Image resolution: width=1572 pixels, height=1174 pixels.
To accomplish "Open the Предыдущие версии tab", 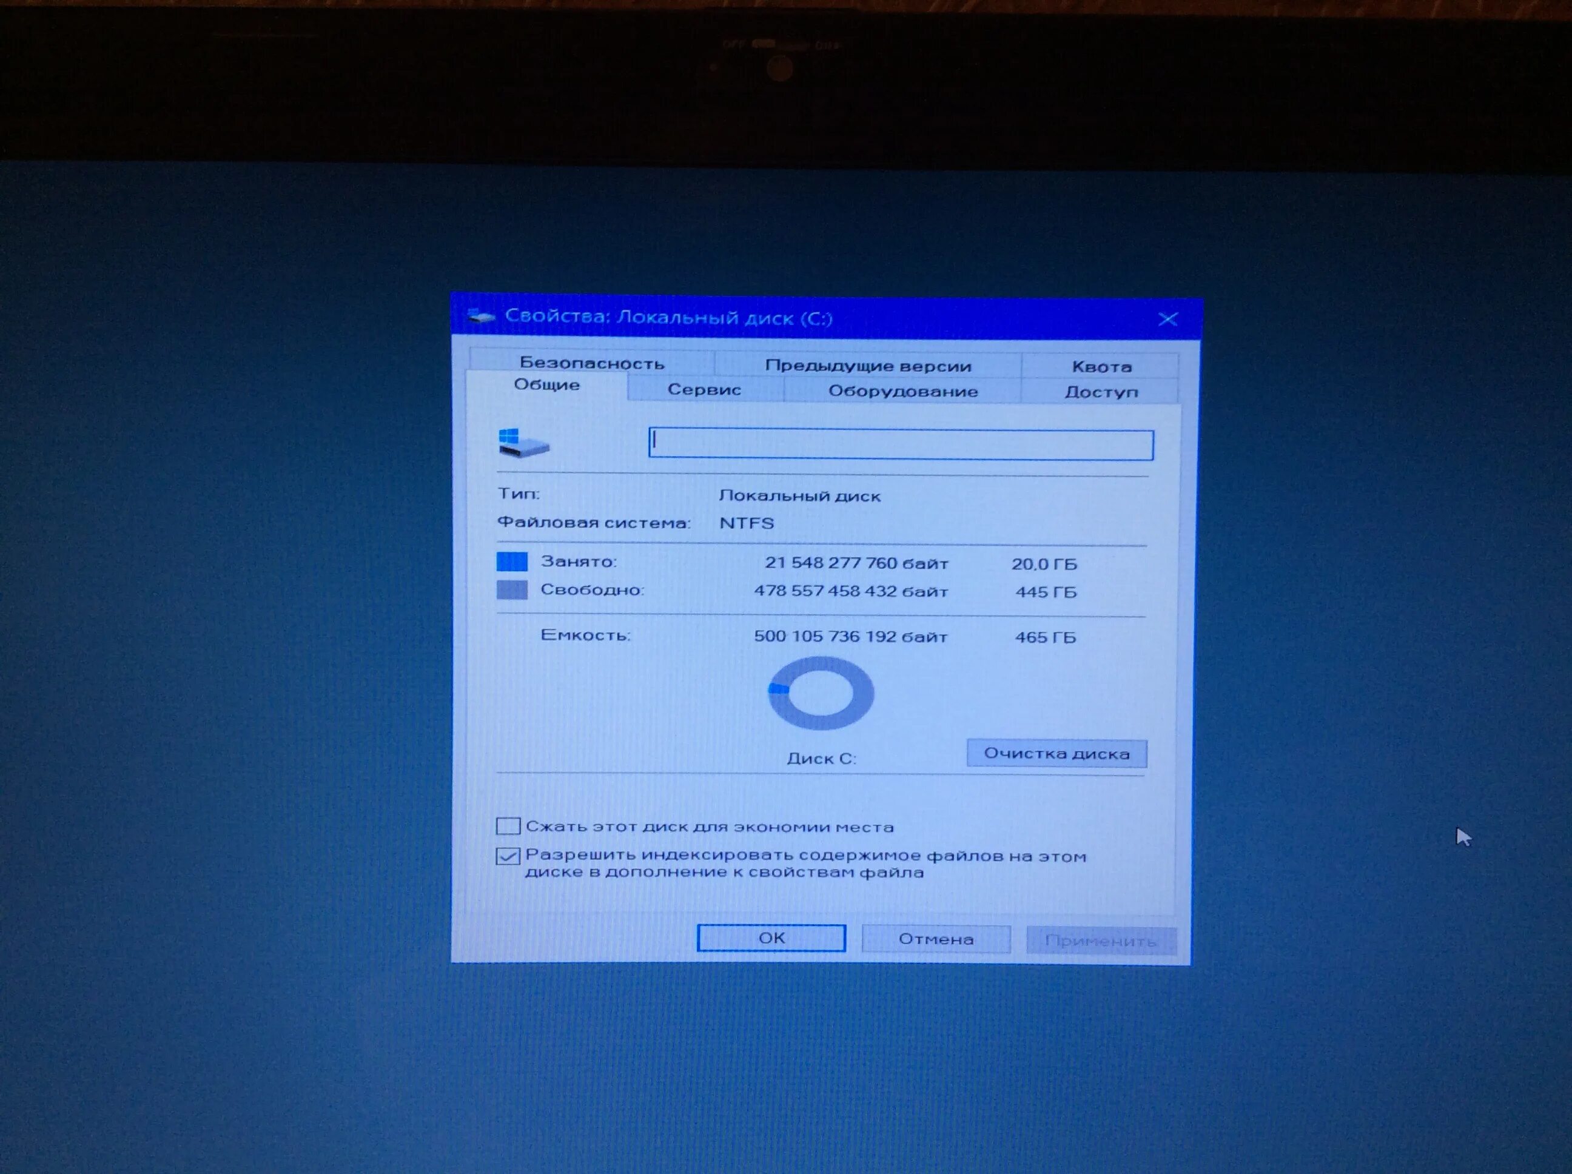I will pos(868,366).
